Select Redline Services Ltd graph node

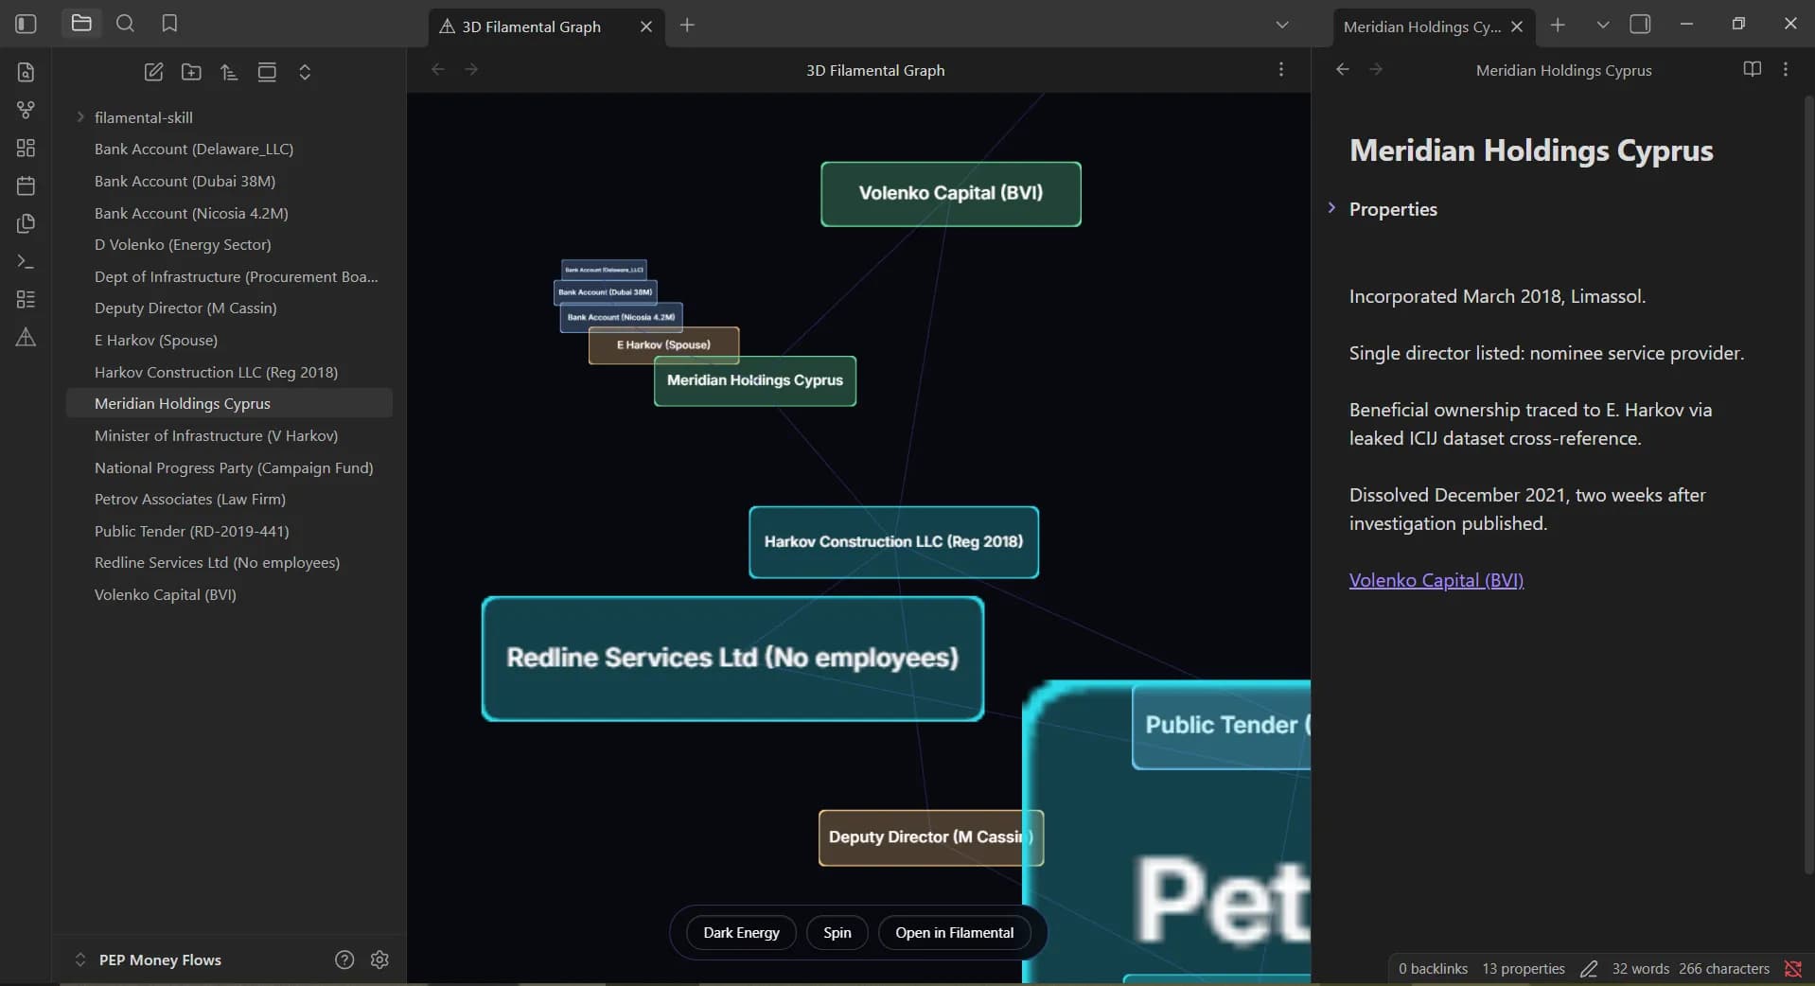click(x=732, y=659)
